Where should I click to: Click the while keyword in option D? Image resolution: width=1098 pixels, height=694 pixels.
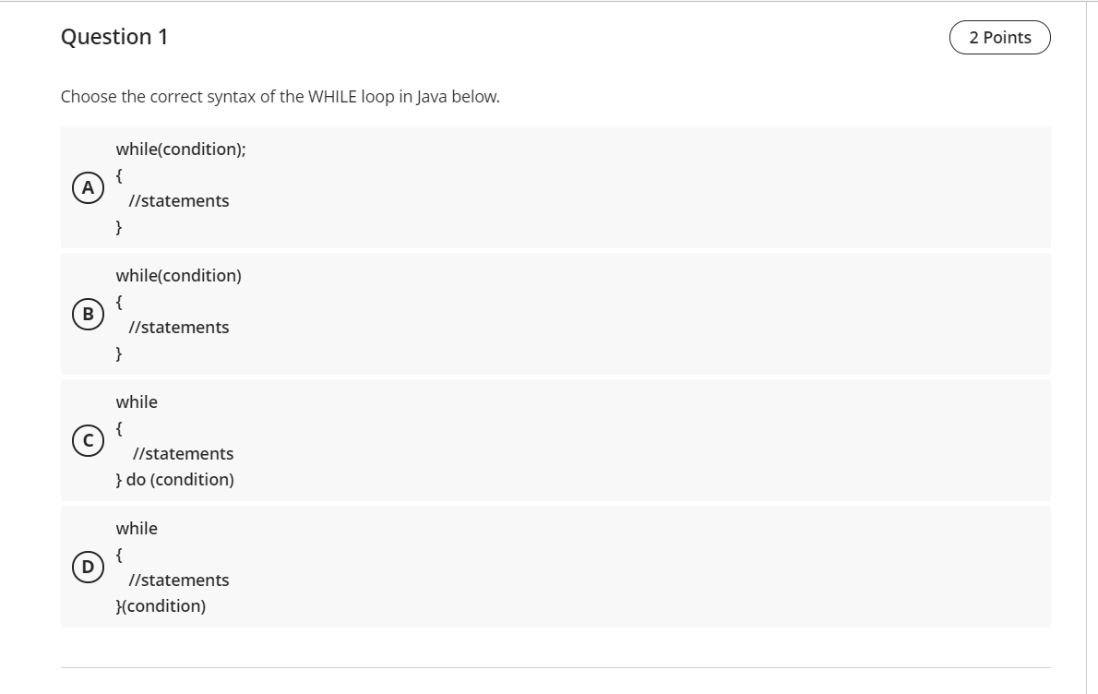[x=136, y=528]
